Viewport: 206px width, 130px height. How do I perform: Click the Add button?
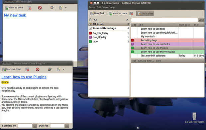click(201, 20)
